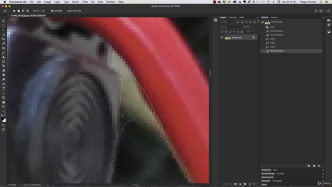Open Layers panel options menu
Image resolution: width=332 pixels, height=187 pixels.
tap(258, 17)
